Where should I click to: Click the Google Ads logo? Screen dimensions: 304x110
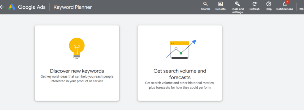point(12,7)
